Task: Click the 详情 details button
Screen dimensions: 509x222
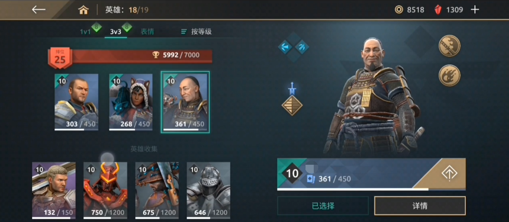Action: (x=420, y=206)
